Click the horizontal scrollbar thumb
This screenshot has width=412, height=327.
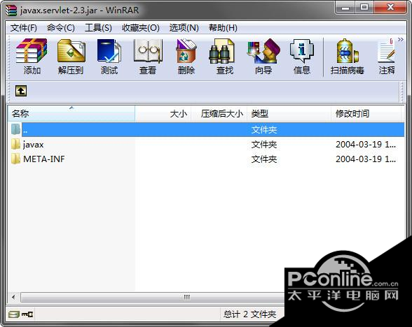153,297
